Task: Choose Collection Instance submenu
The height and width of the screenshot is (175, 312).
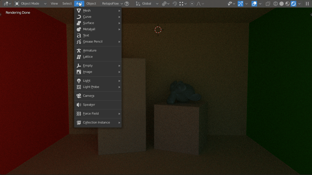Action: (x=98, y=122)
